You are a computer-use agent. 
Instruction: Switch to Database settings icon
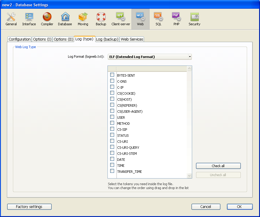pyautogui.click(x=65, y=19)
